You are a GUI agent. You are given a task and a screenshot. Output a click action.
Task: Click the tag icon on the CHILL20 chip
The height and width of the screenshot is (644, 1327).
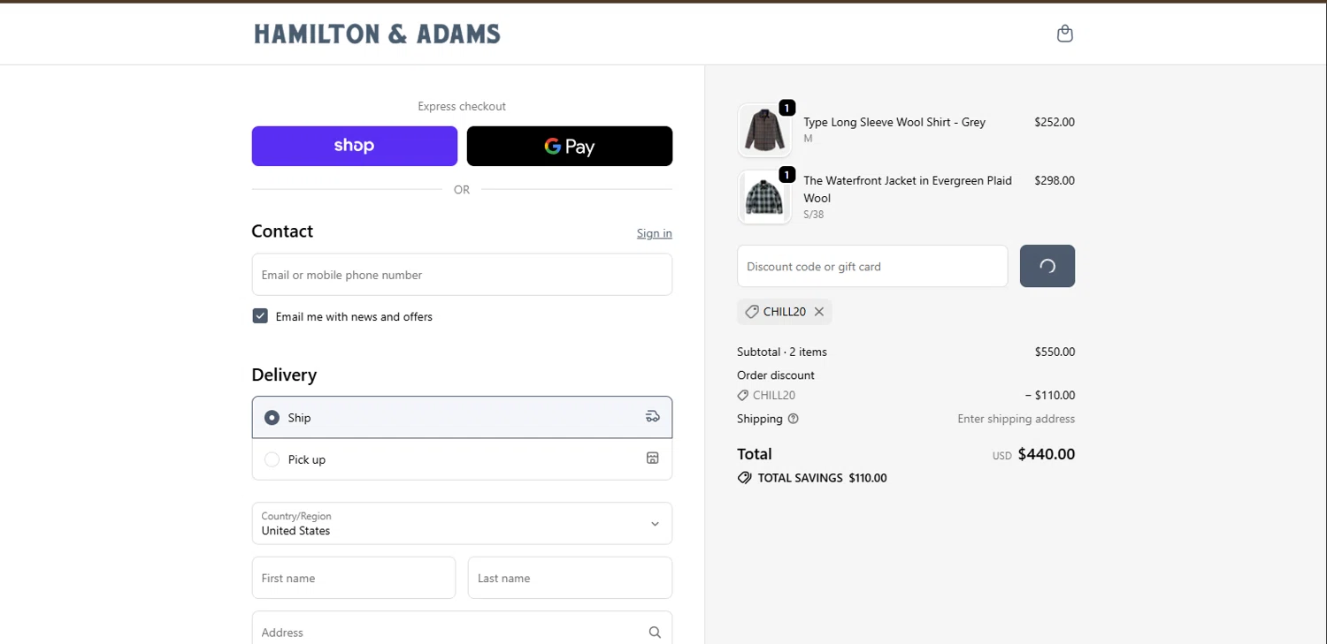tap(752, 312)
